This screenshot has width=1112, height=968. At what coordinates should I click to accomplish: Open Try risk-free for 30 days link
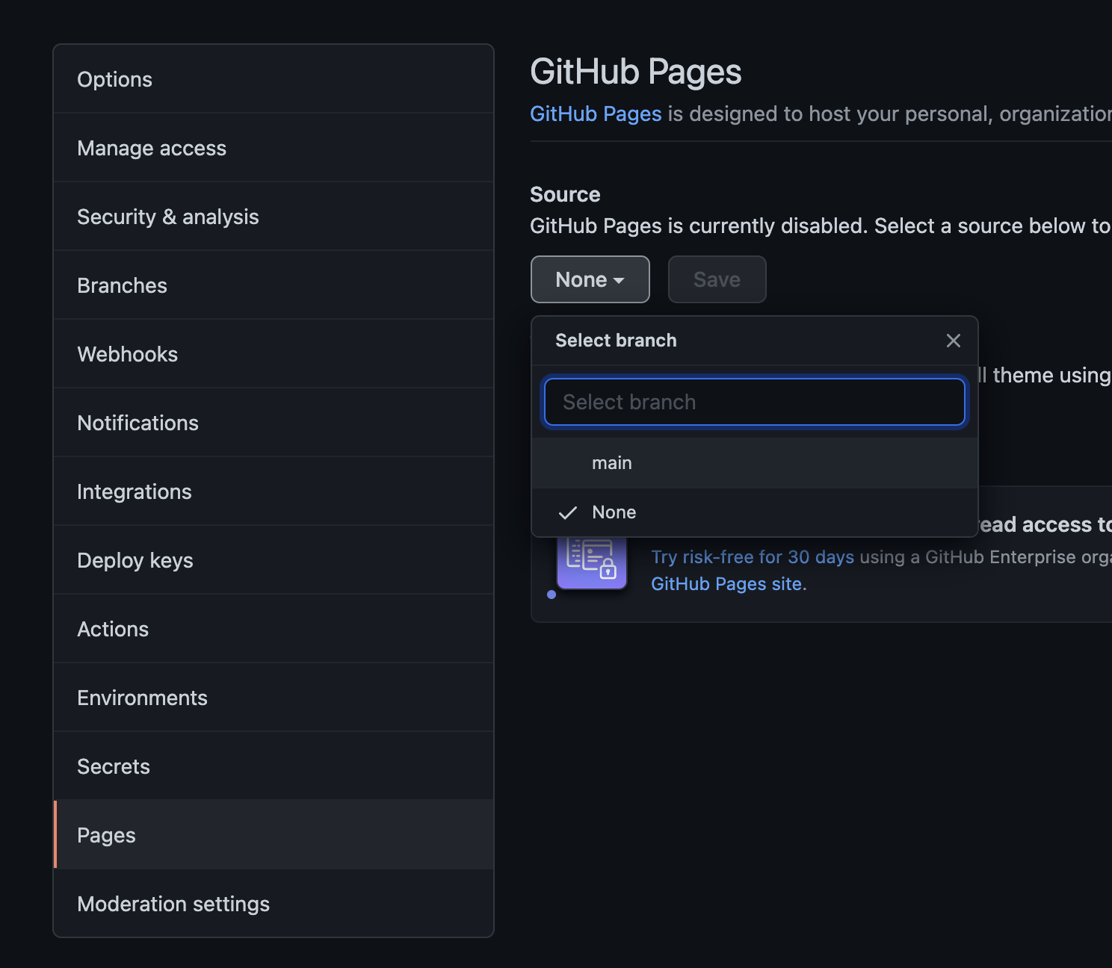pyautogui.click(x=752, y=557)
